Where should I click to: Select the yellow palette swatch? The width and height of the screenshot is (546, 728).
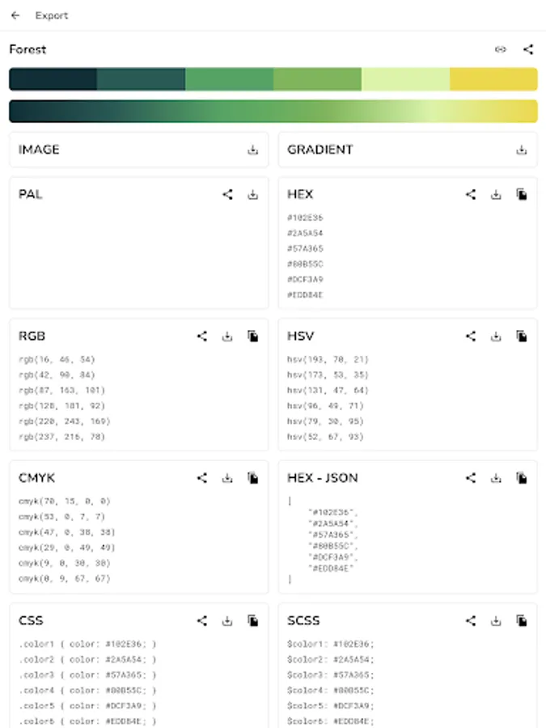(493, 79)
